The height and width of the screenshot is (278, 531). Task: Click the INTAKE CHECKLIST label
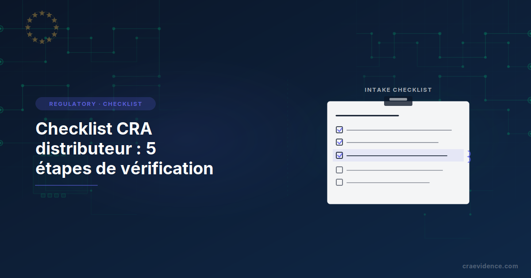click(398, 90)
